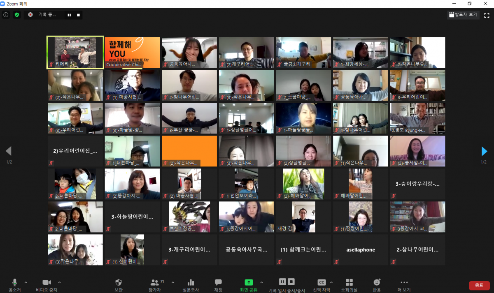Image resolution: width=494 pixels, height=293 pixels.
Task: Open the 보안 (Security) shield menu
Action: tap(118, 284)
